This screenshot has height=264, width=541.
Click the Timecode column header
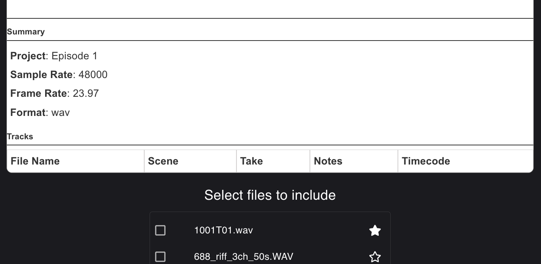426,161
